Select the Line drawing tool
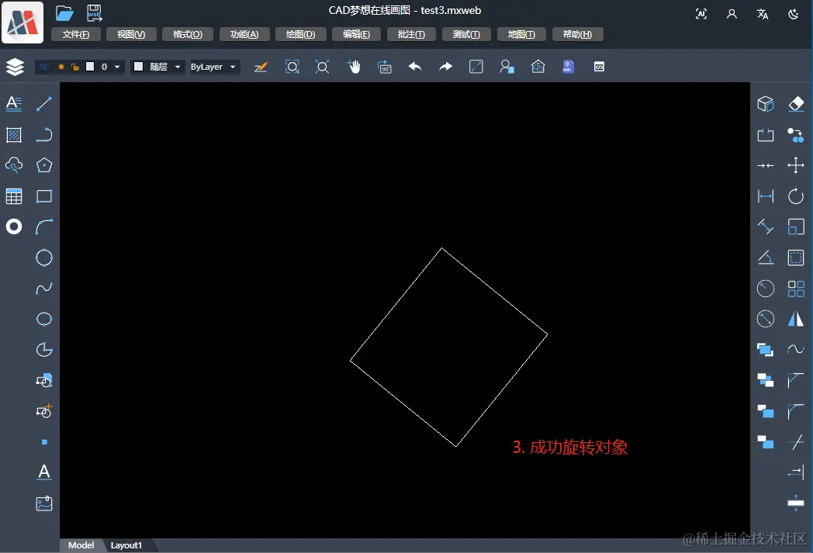This screenshot has height=553, width=813. pyautogui.click(x=44, y=104)
